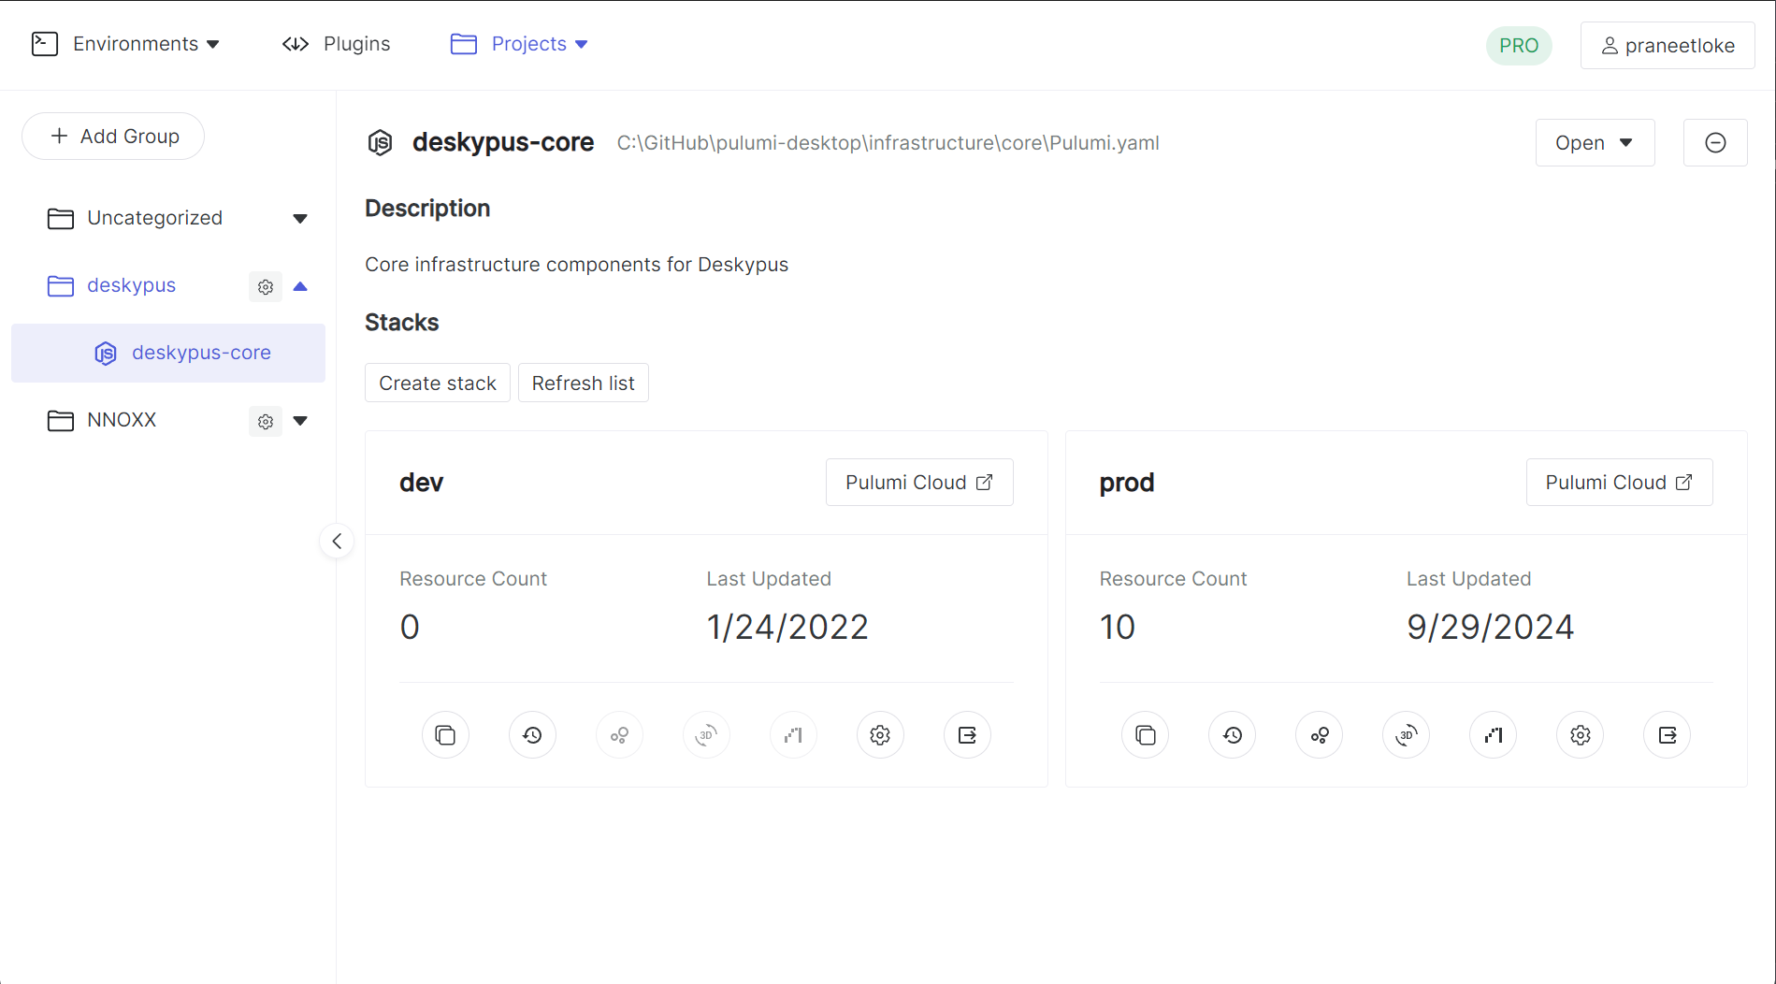Click the dev stack name

point(422,483)
